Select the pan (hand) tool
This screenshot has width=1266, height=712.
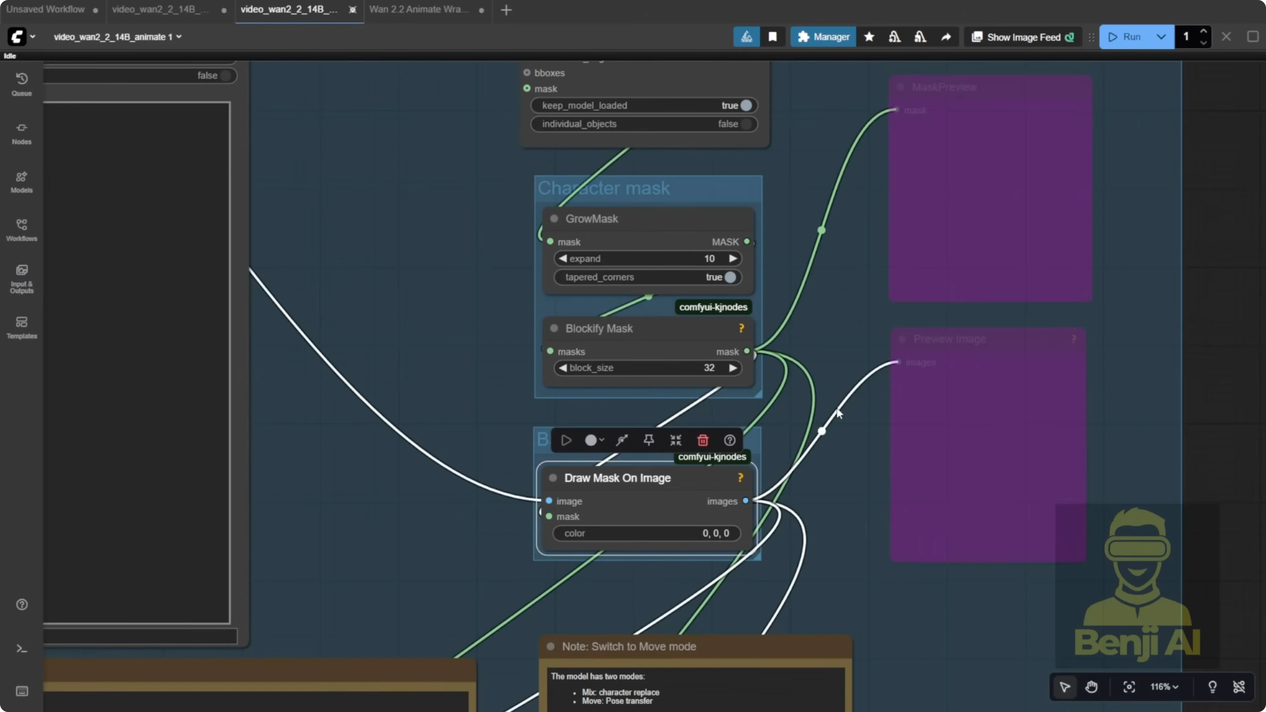[1092, 687]
